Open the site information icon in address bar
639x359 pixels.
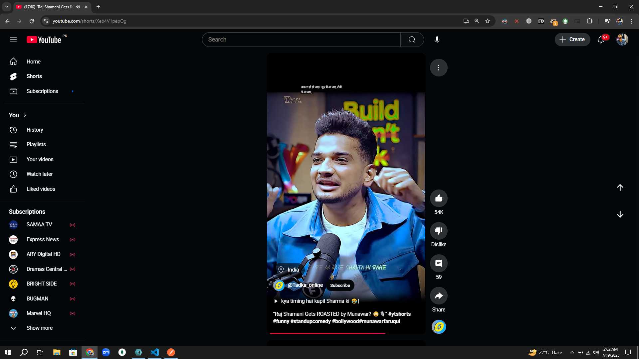click(46, 21)
